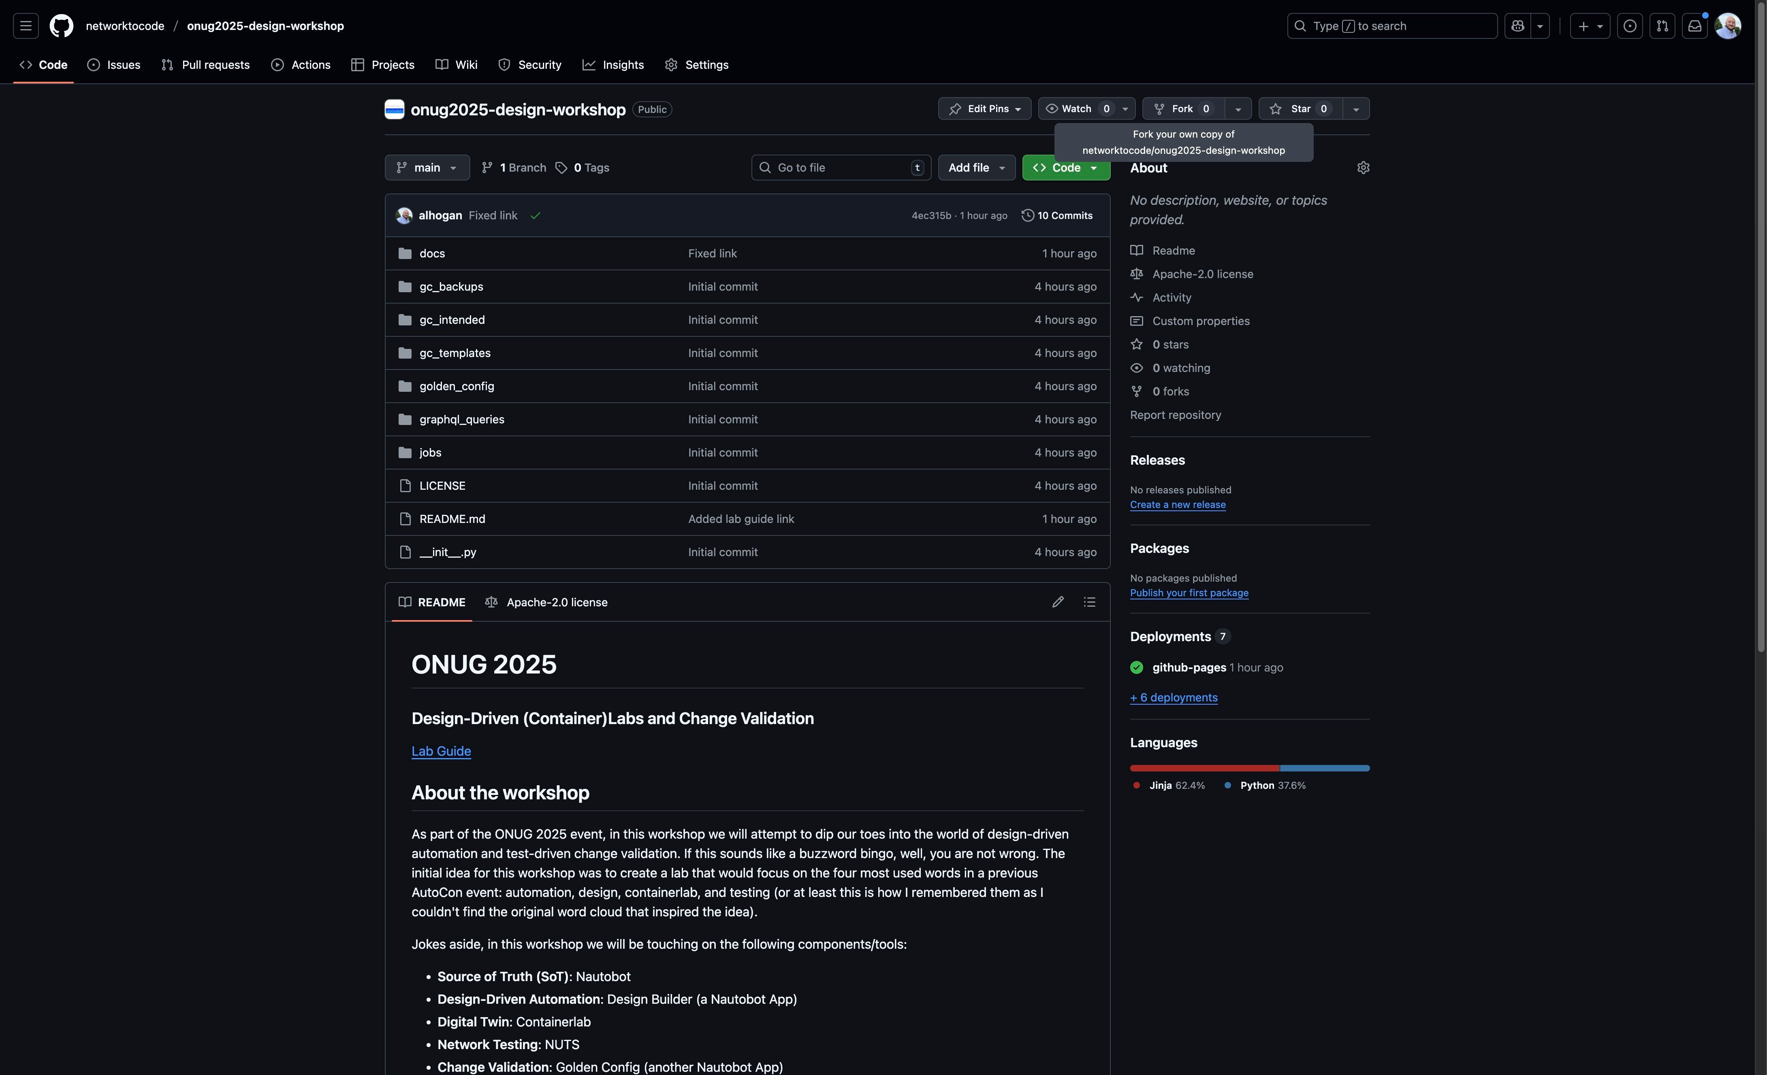Edit README with pencil icon
This screenshot has width=1767, height=1075.
click(x=1058, y=602)
